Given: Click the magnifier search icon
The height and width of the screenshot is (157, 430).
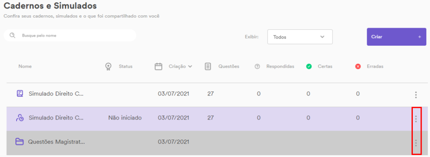Looking at the screenshot, I should [x=12, y=36].
